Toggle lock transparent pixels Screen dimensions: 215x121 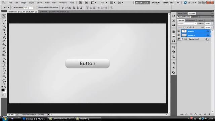[184, 28]
